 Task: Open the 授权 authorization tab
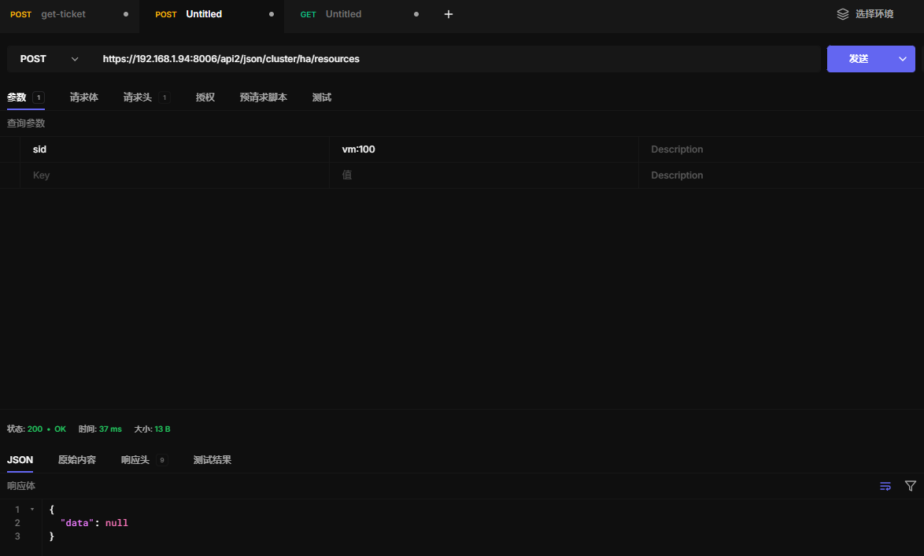click(205, 98)
